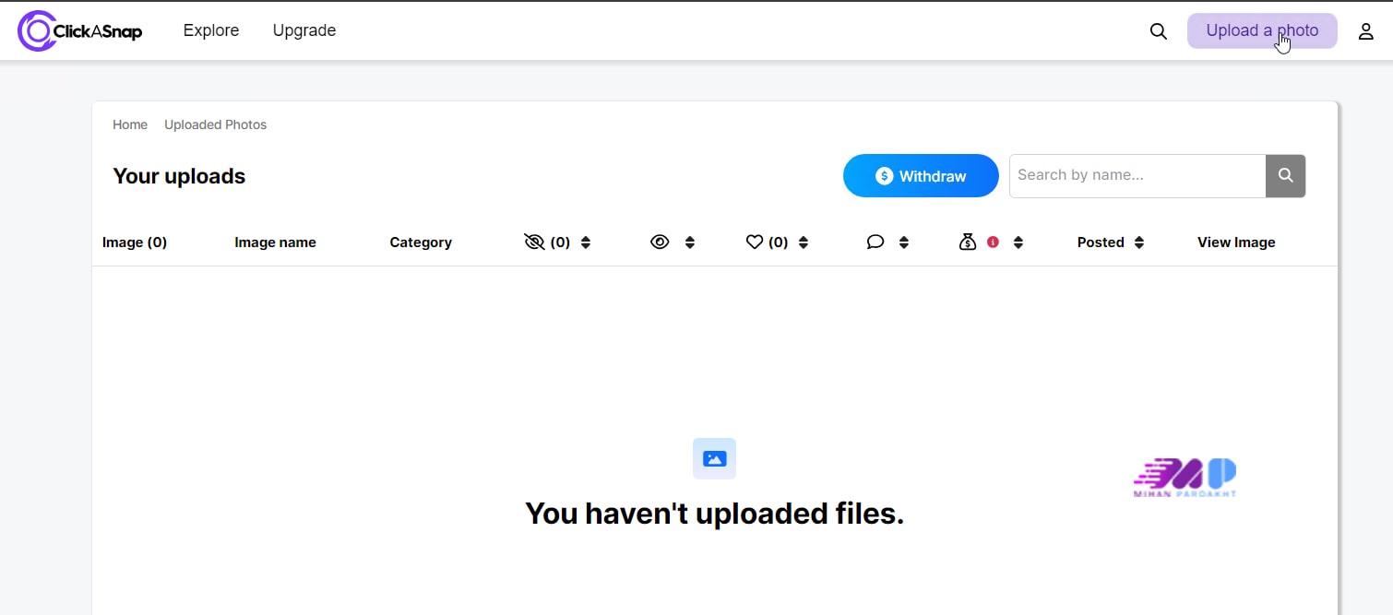The width and height of the screenshot is (1393, 615).
Task: Open search with the header magnifier icon
Action: click(1159, 31)
